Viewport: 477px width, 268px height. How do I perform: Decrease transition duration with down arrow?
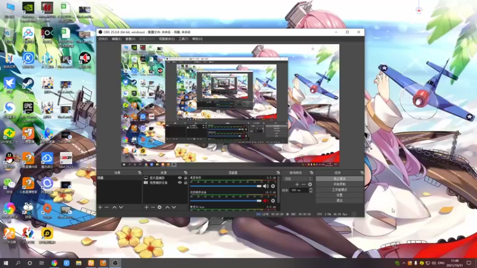(311, 192)
